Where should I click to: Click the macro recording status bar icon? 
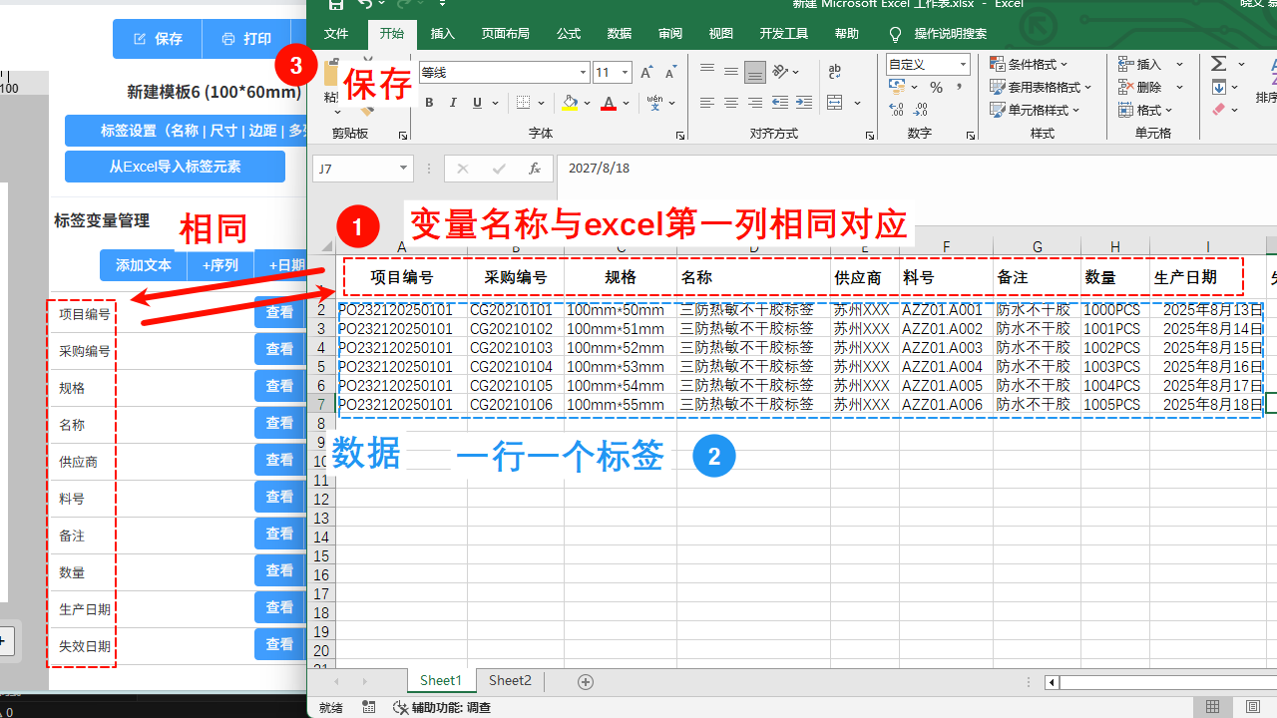[x=369, y=707]
